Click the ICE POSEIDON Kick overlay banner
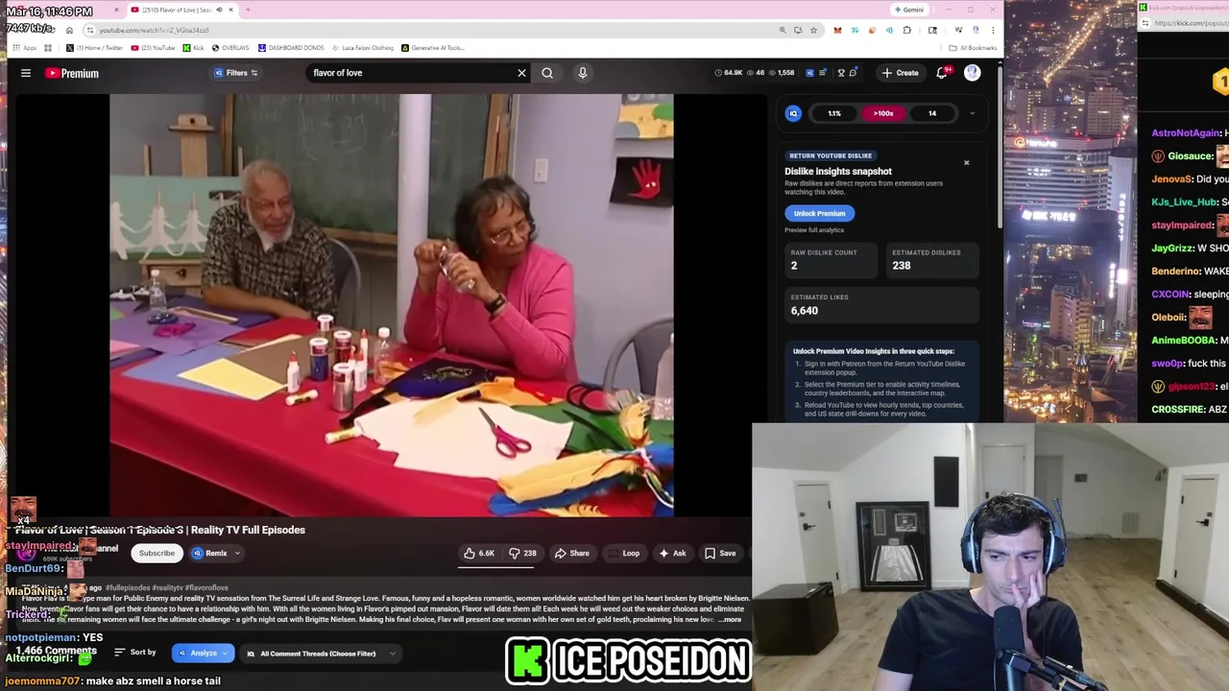Screen dimensions: 1229x691 coord(629,660)
